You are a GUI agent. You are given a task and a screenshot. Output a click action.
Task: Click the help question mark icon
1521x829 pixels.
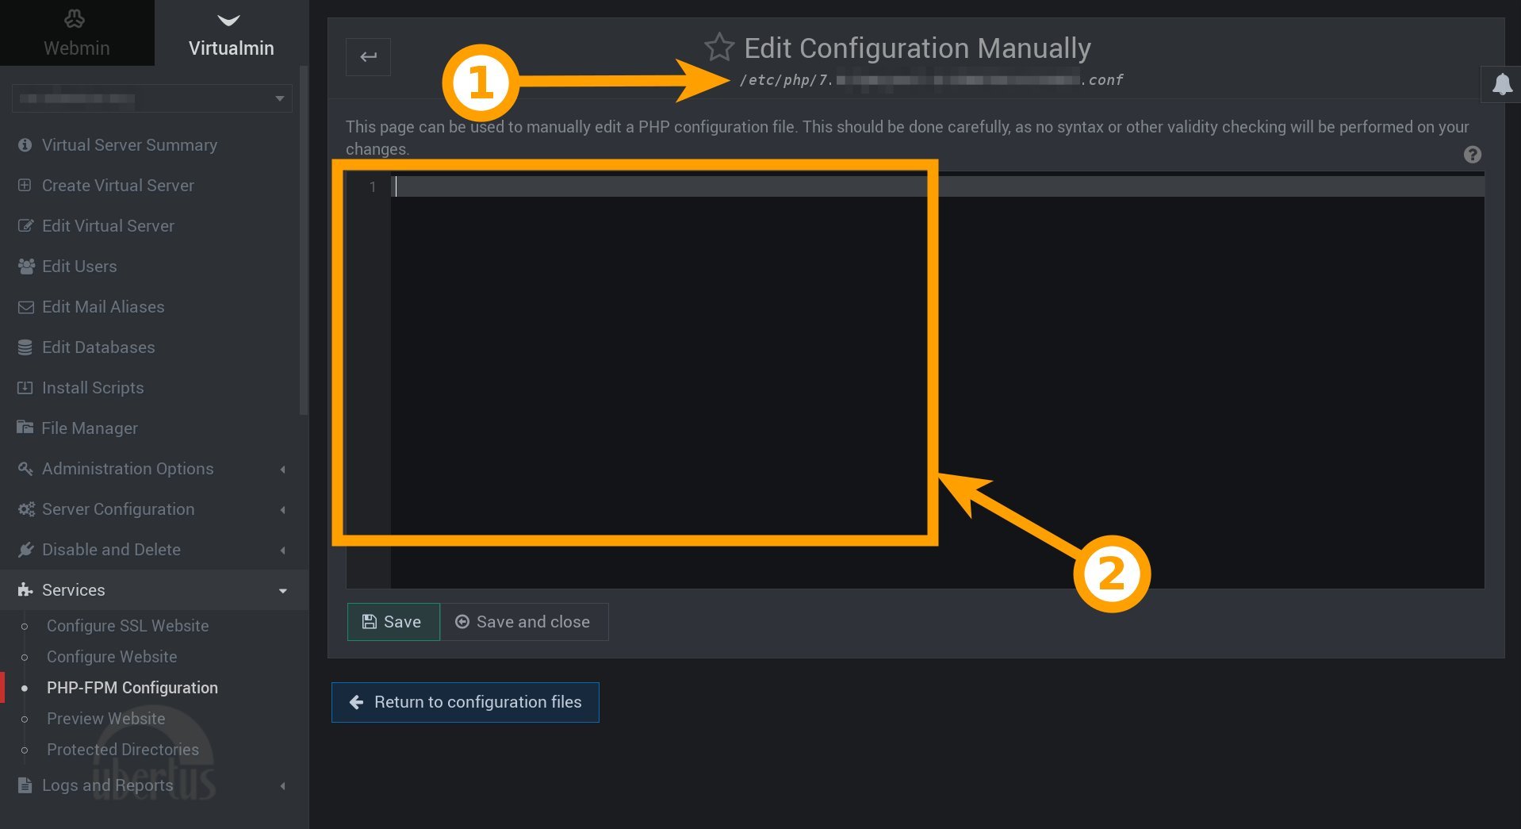coord(1472,155)
